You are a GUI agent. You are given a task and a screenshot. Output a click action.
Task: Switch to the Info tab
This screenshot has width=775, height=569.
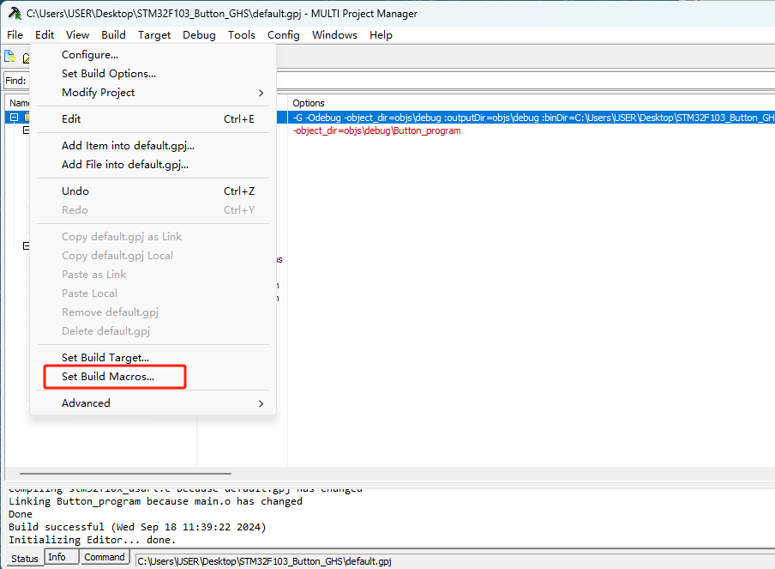57,558
